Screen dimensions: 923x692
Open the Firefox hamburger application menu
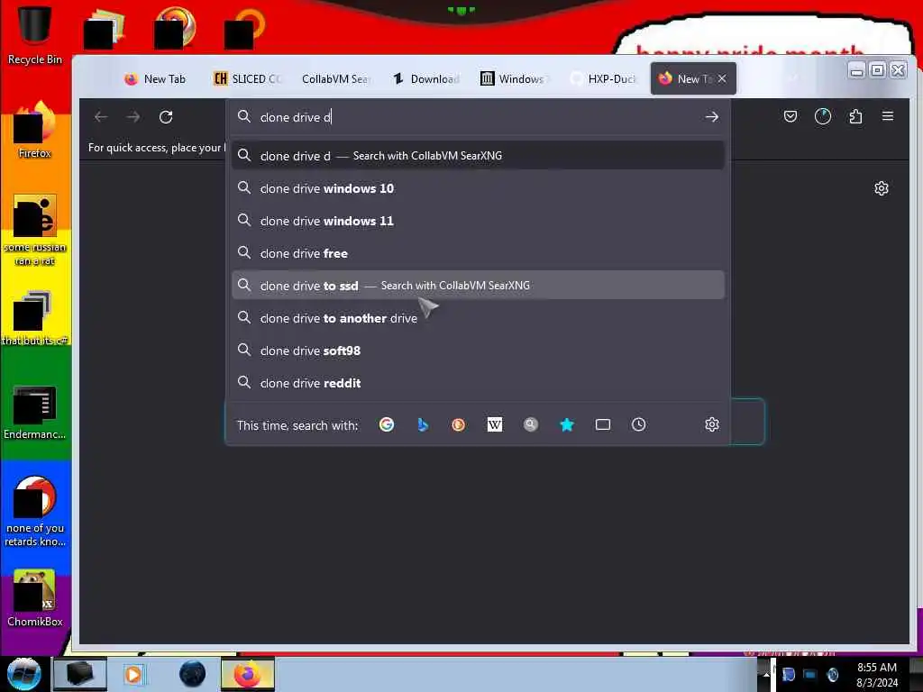click(x=888, y=116)
